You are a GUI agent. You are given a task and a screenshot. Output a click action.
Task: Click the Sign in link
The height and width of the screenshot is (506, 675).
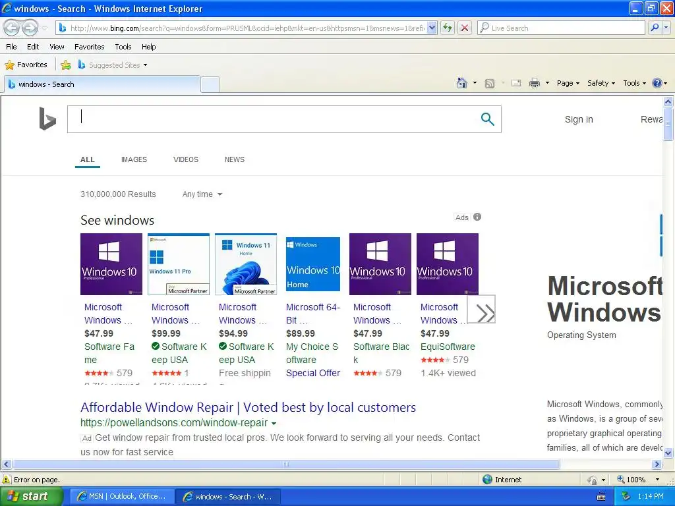click(x=579, y=119)
